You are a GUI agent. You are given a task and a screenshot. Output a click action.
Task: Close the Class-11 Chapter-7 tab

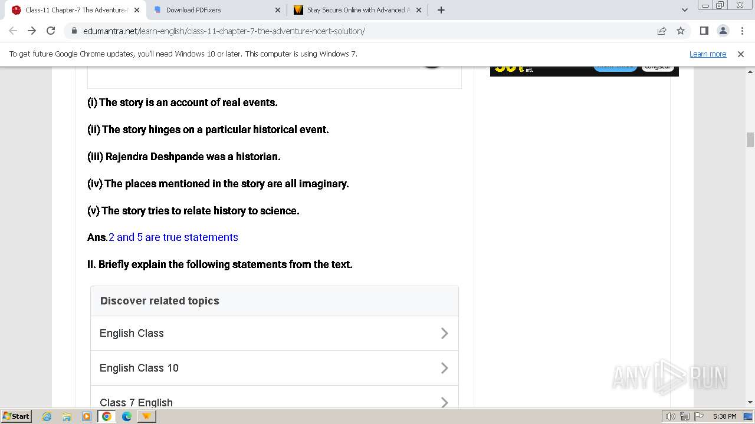137,10
